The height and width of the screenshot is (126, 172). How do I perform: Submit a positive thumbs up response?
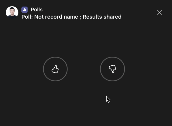point(55,69)
